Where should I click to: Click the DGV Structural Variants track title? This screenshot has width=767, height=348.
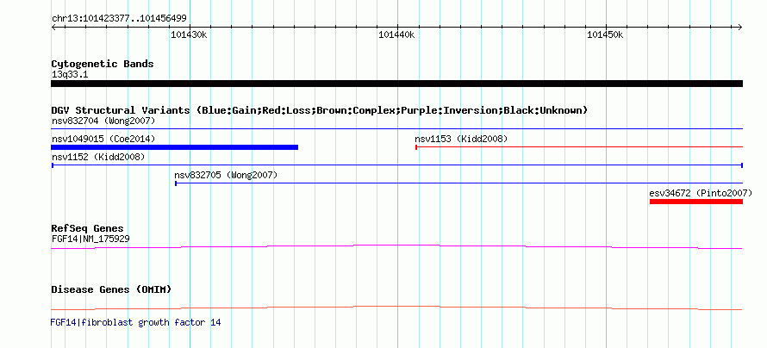[x=320, y=110]
